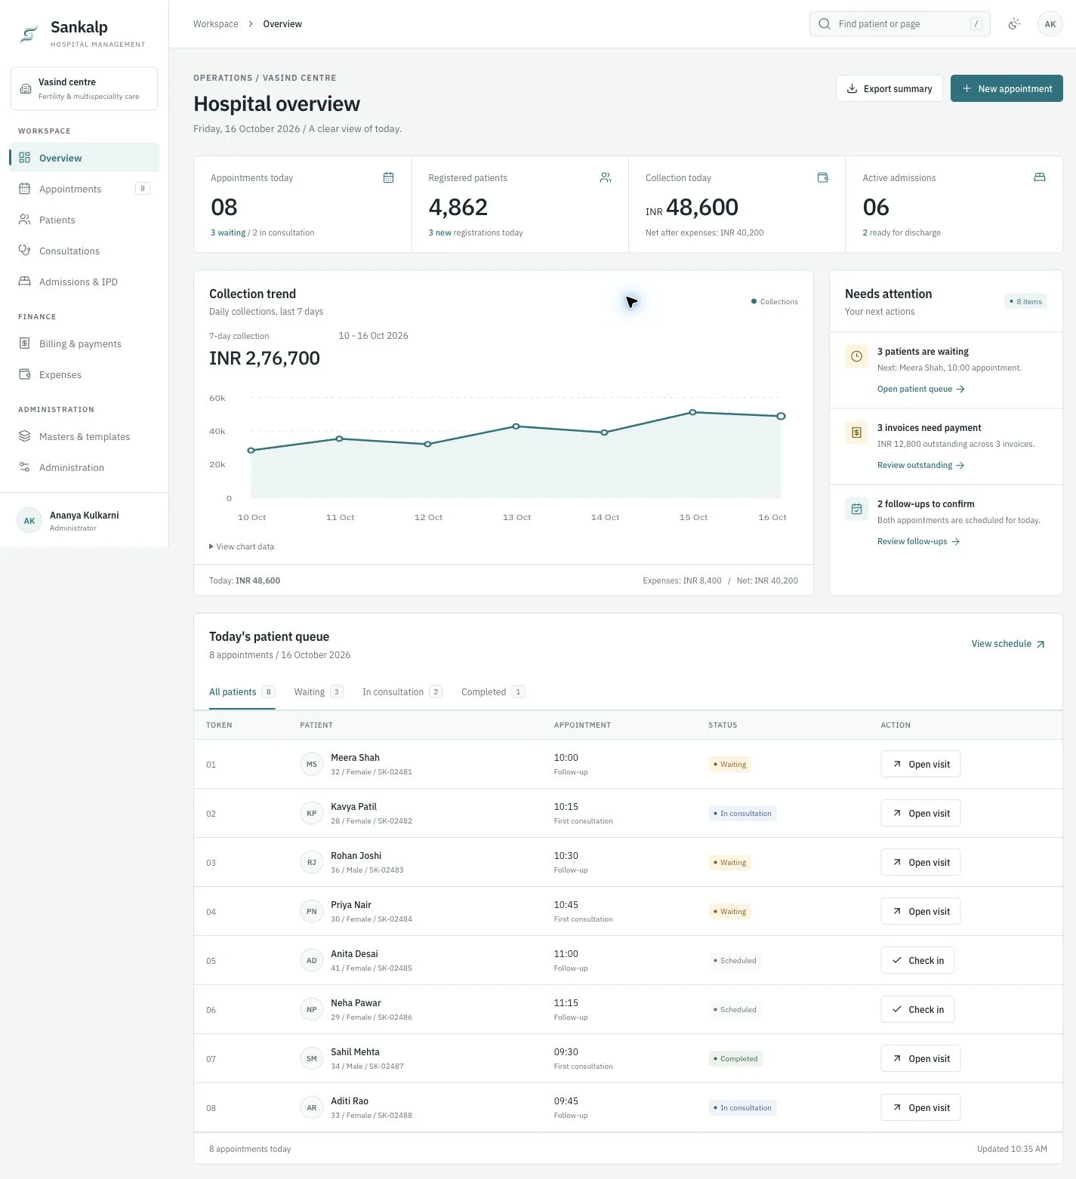Go to Appointments in sidebar
Image resolution: width=1076 pixels, height=1179 pixels.
tap(84, 189)
